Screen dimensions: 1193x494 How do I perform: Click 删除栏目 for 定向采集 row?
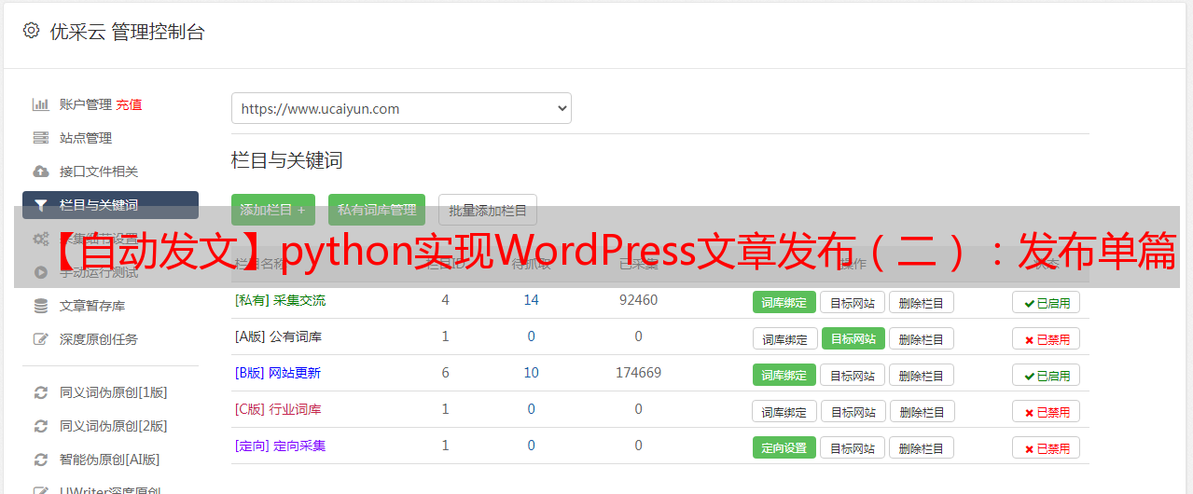click(x=921, y=447)
